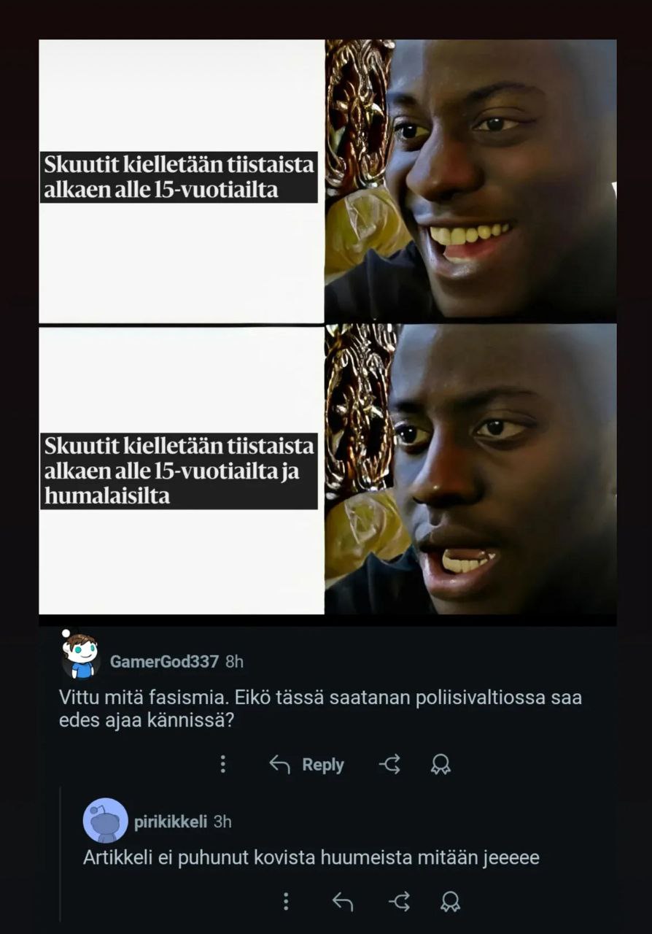
Task: Share GamerGod337's comment using the arrow icon
Action: click(389, 764)
